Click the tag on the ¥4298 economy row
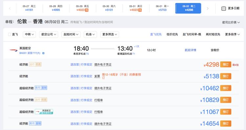 (x=35, y=64)
